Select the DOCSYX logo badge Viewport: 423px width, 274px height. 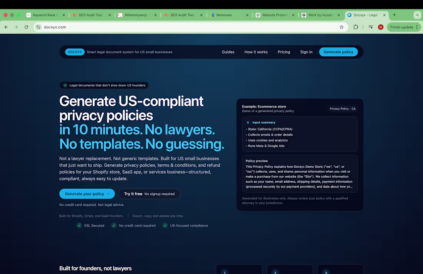[x=75, y=52]
